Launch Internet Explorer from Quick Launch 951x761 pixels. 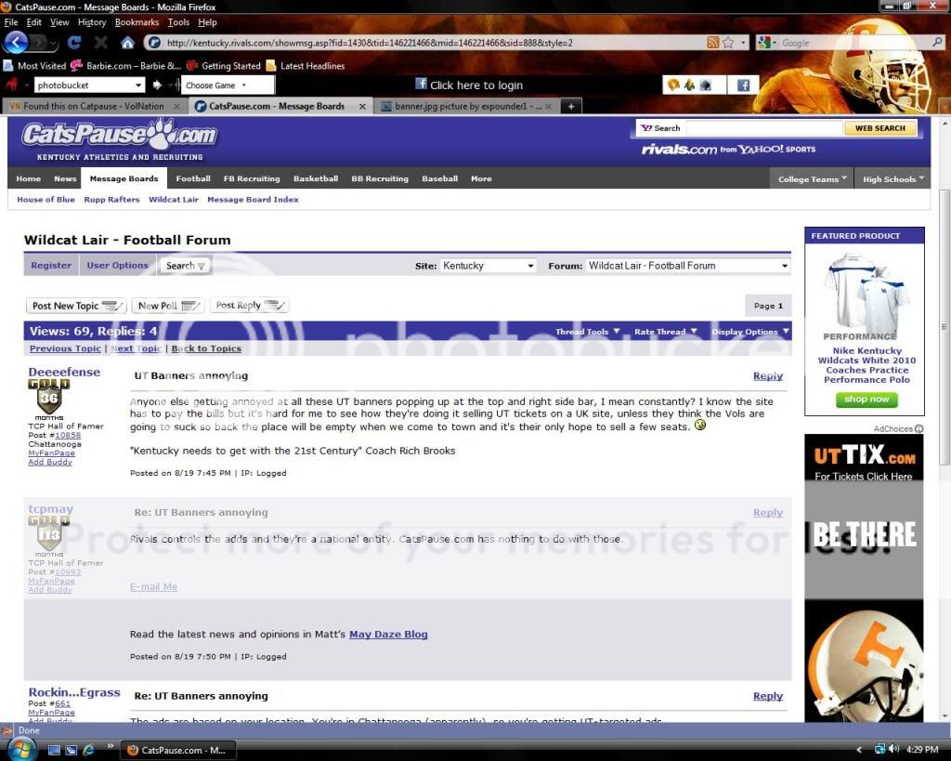pos(88,750)
